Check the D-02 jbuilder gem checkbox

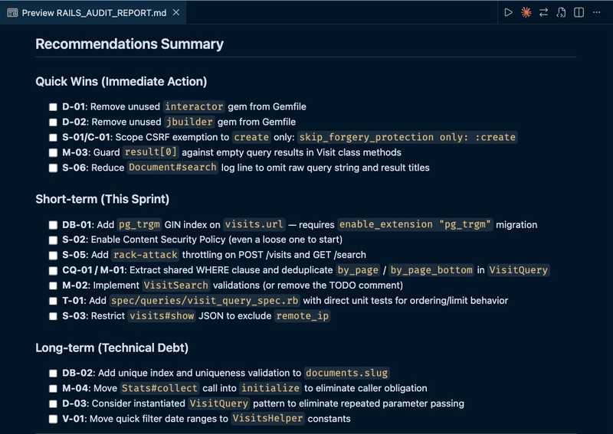pos(53,122)
